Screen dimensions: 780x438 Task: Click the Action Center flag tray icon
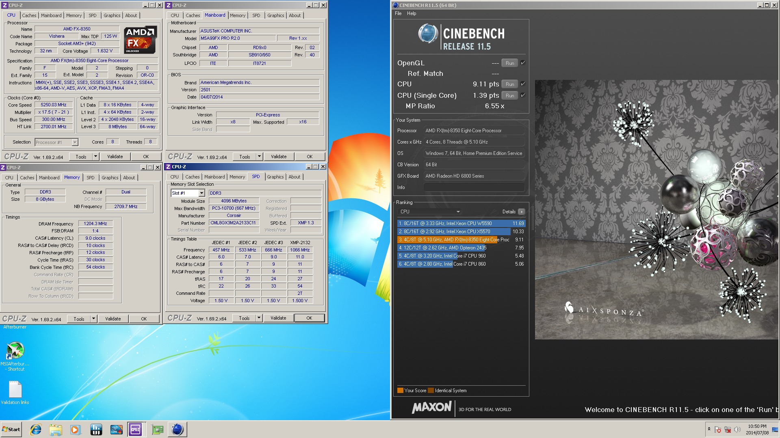718,429
